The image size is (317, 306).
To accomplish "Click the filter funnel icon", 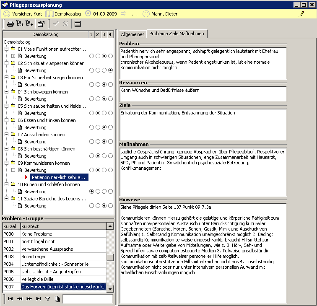I will (47, 299).
